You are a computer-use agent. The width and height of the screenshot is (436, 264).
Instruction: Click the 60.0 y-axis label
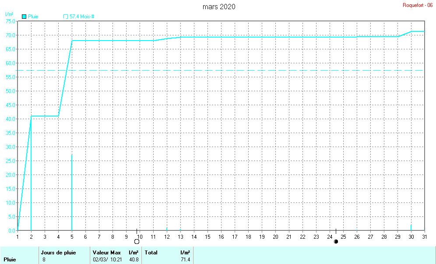11,63
